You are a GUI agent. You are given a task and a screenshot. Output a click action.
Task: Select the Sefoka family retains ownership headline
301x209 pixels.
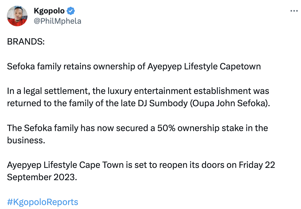(134, 67)
